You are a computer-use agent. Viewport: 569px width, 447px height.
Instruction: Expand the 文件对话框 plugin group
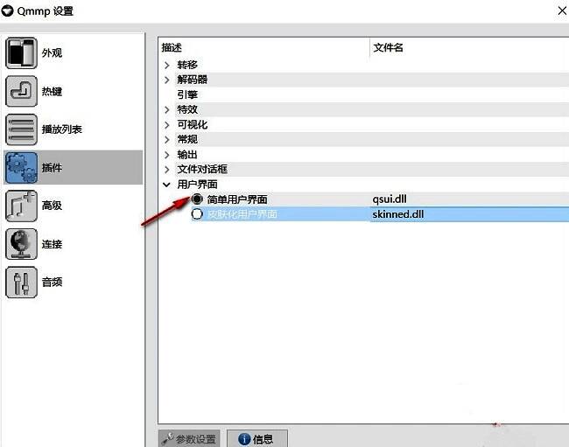(167, 170)
